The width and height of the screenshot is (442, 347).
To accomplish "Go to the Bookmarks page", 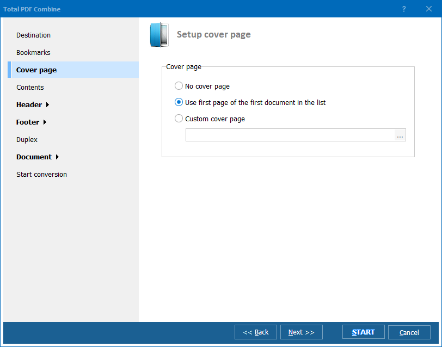I will (x=33, y=53).
